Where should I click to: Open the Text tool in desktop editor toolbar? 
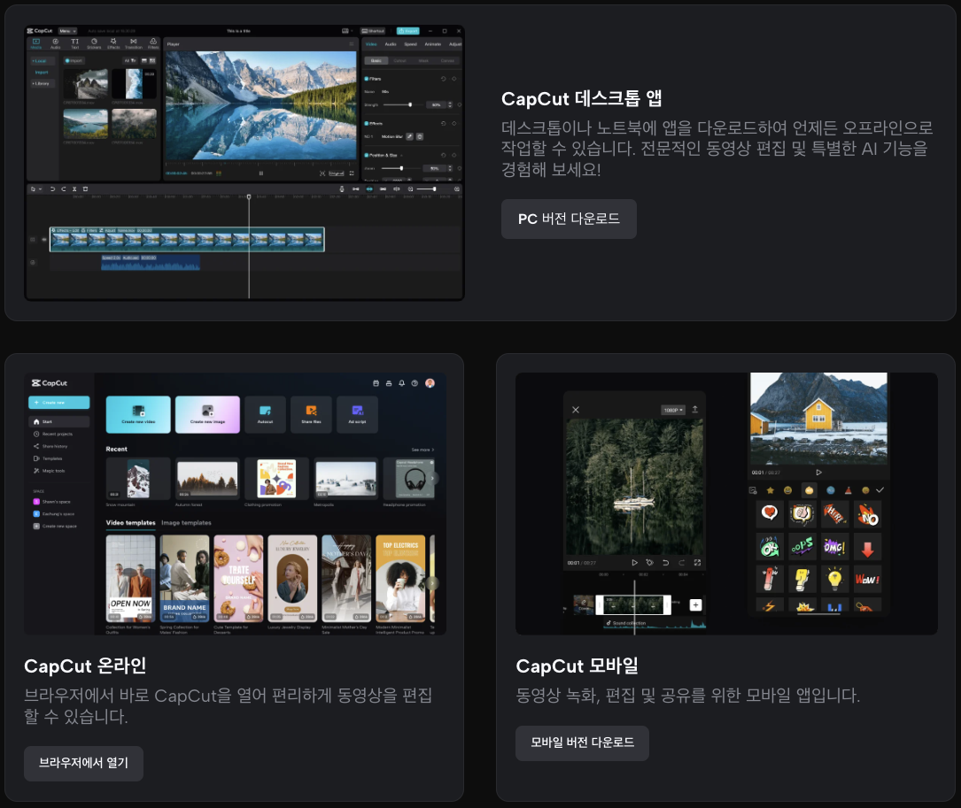(74, 43)
